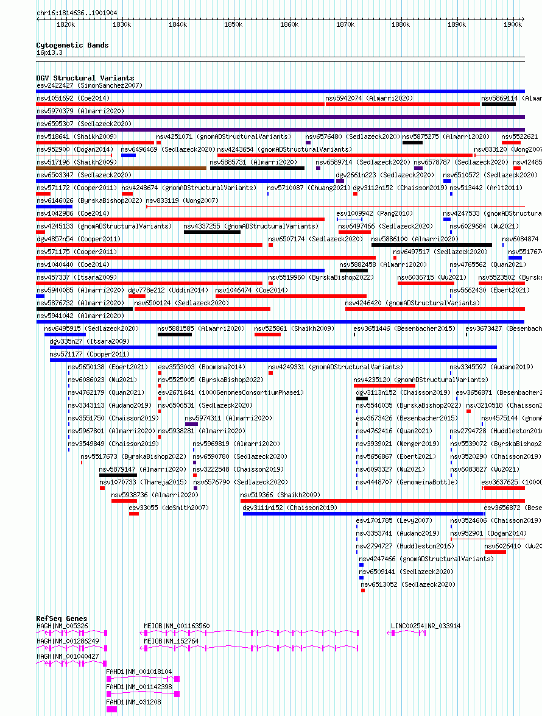The width and height of the screenshot is (542, 716).
Task: Select the dgv2661n223 (Sedlazeck2020) label
Action: 385,175
